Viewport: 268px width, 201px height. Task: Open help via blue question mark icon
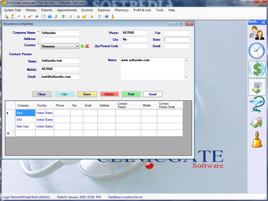107,16
